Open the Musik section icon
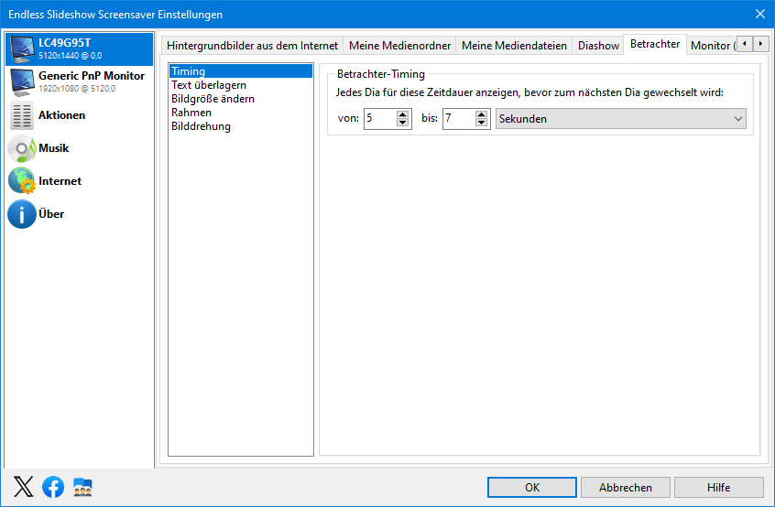Screen dimensions: 775x507 click(22, 148)
